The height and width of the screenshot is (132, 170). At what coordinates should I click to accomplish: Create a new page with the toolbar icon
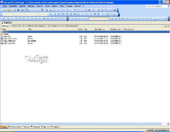[3, 10]
